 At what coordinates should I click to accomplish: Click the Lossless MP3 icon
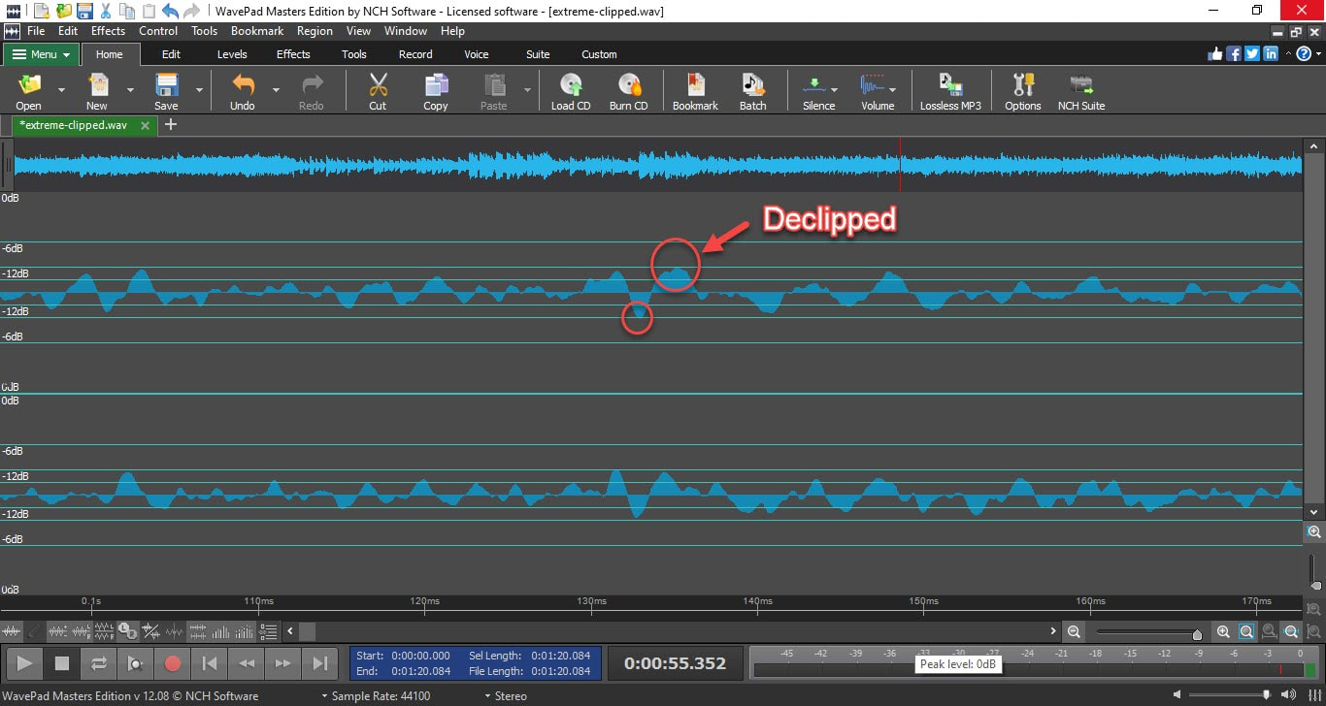pyautogui.click(x=950, y=85)
